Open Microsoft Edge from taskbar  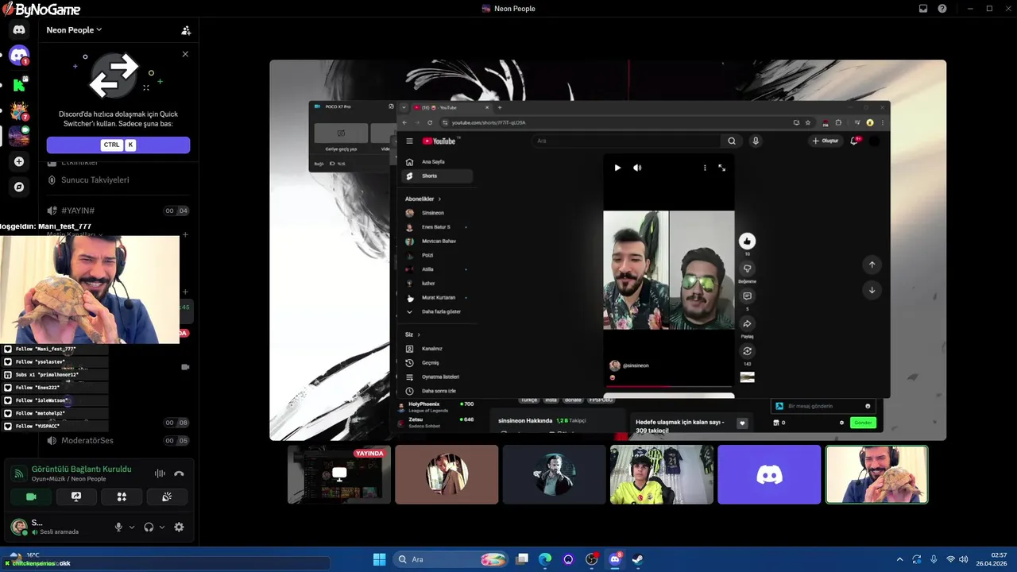pos(545,559)
